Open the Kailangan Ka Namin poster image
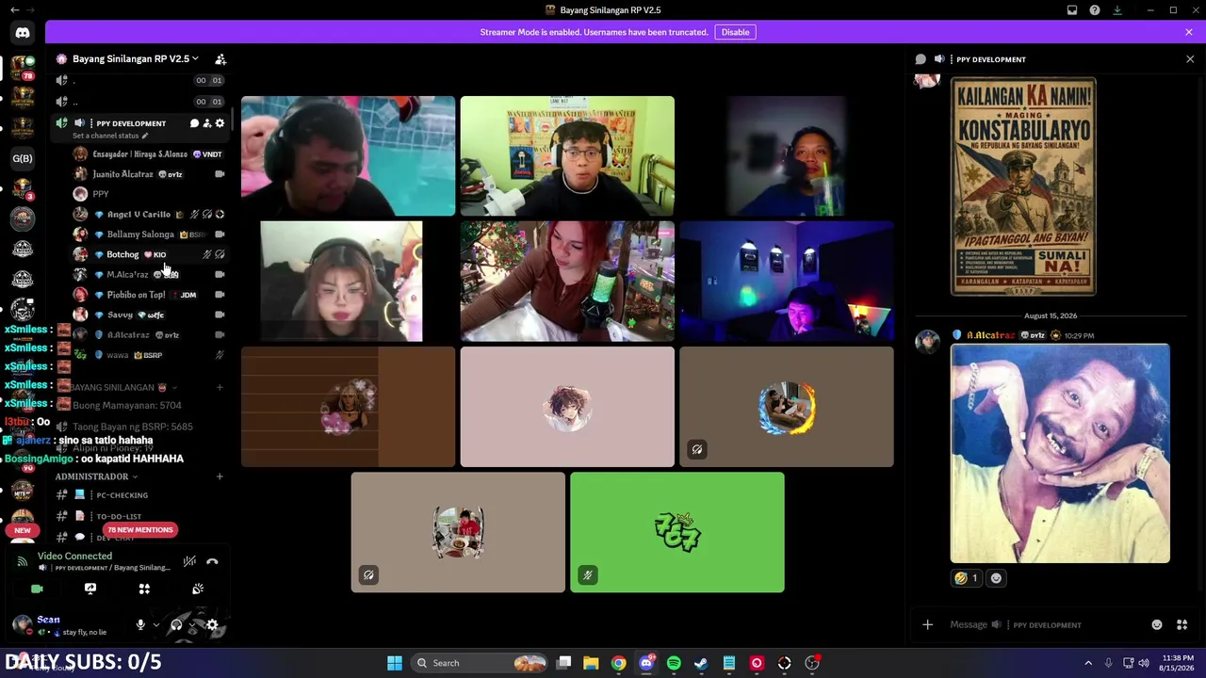 (1023, 186)
